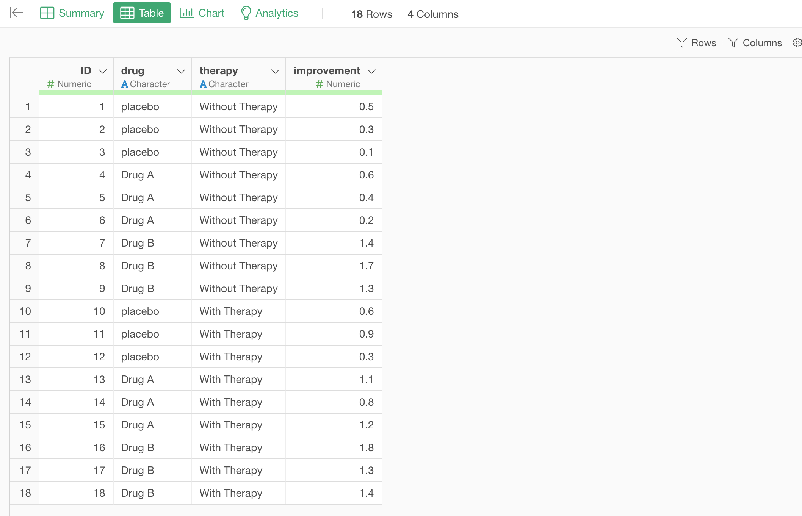The width and height of the screenshot is (802, 516).
Task: Select drug cell 'Drug A' in row 4
Action: (x=153, y=175)
